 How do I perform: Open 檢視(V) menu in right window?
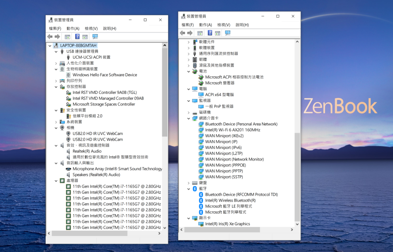point(224,25)
